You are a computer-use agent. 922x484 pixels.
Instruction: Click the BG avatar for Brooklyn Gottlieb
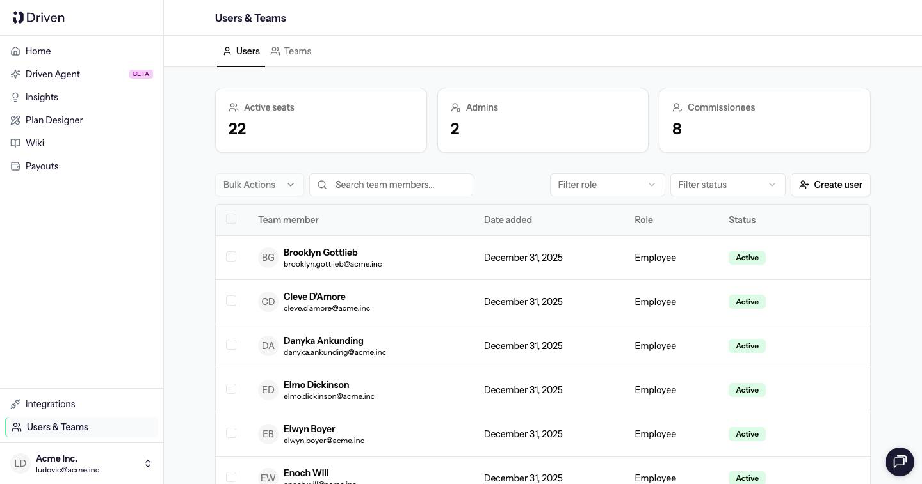(268, 258)
